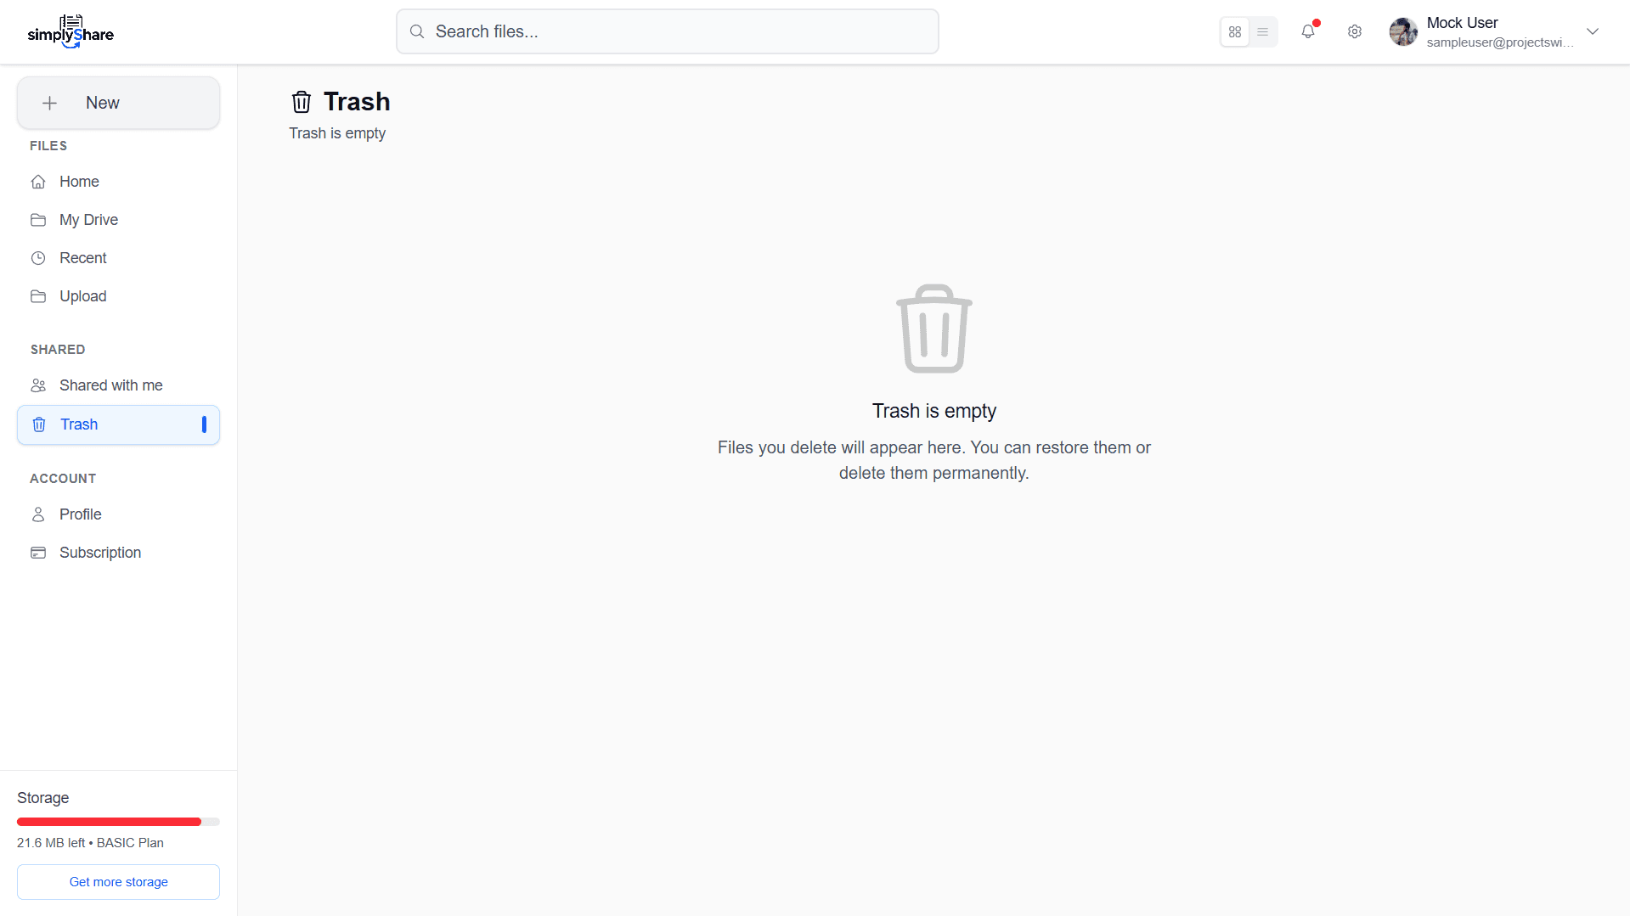Image resolution: width=1630 pixels, height=916 pixels.
Task: Click the simplyShare logo
Action: pos(71,31)
